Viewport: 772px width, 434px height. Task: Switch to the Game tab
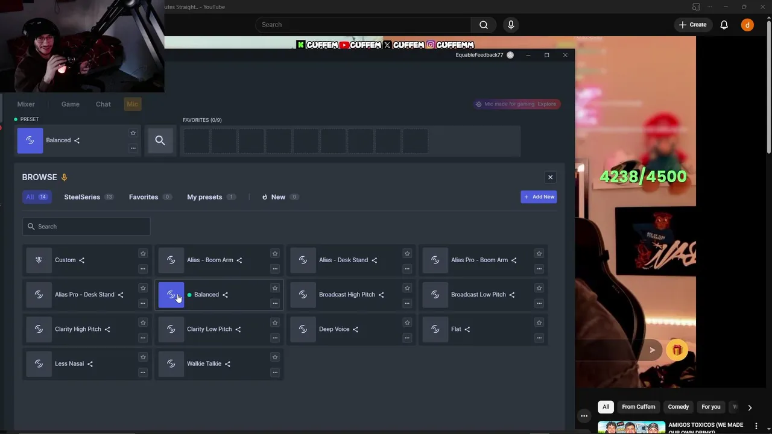(x=71, y=104)
